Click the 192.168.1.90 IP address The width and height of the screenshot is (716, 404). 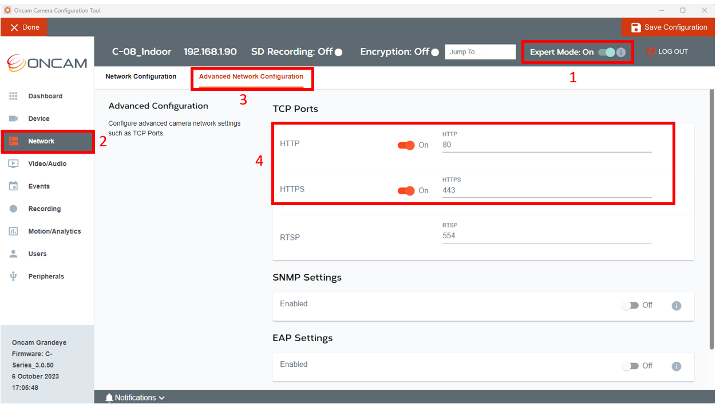[210, 51]
